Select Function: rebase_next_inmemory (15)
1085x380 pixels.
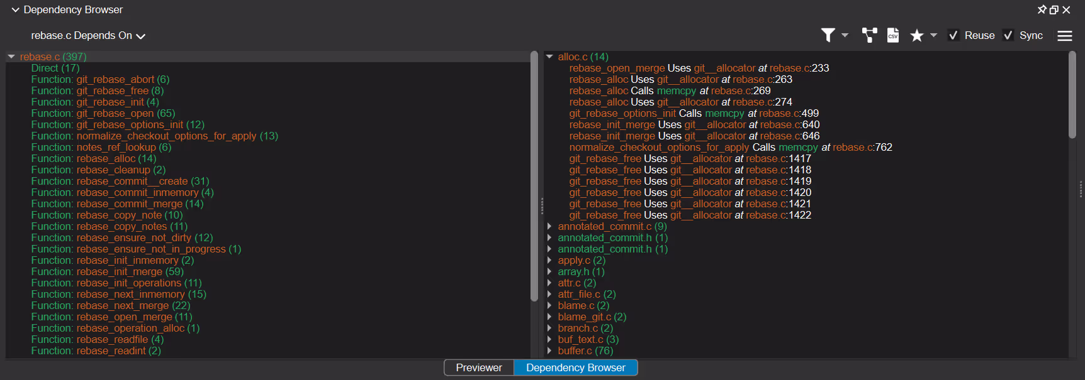119,294
